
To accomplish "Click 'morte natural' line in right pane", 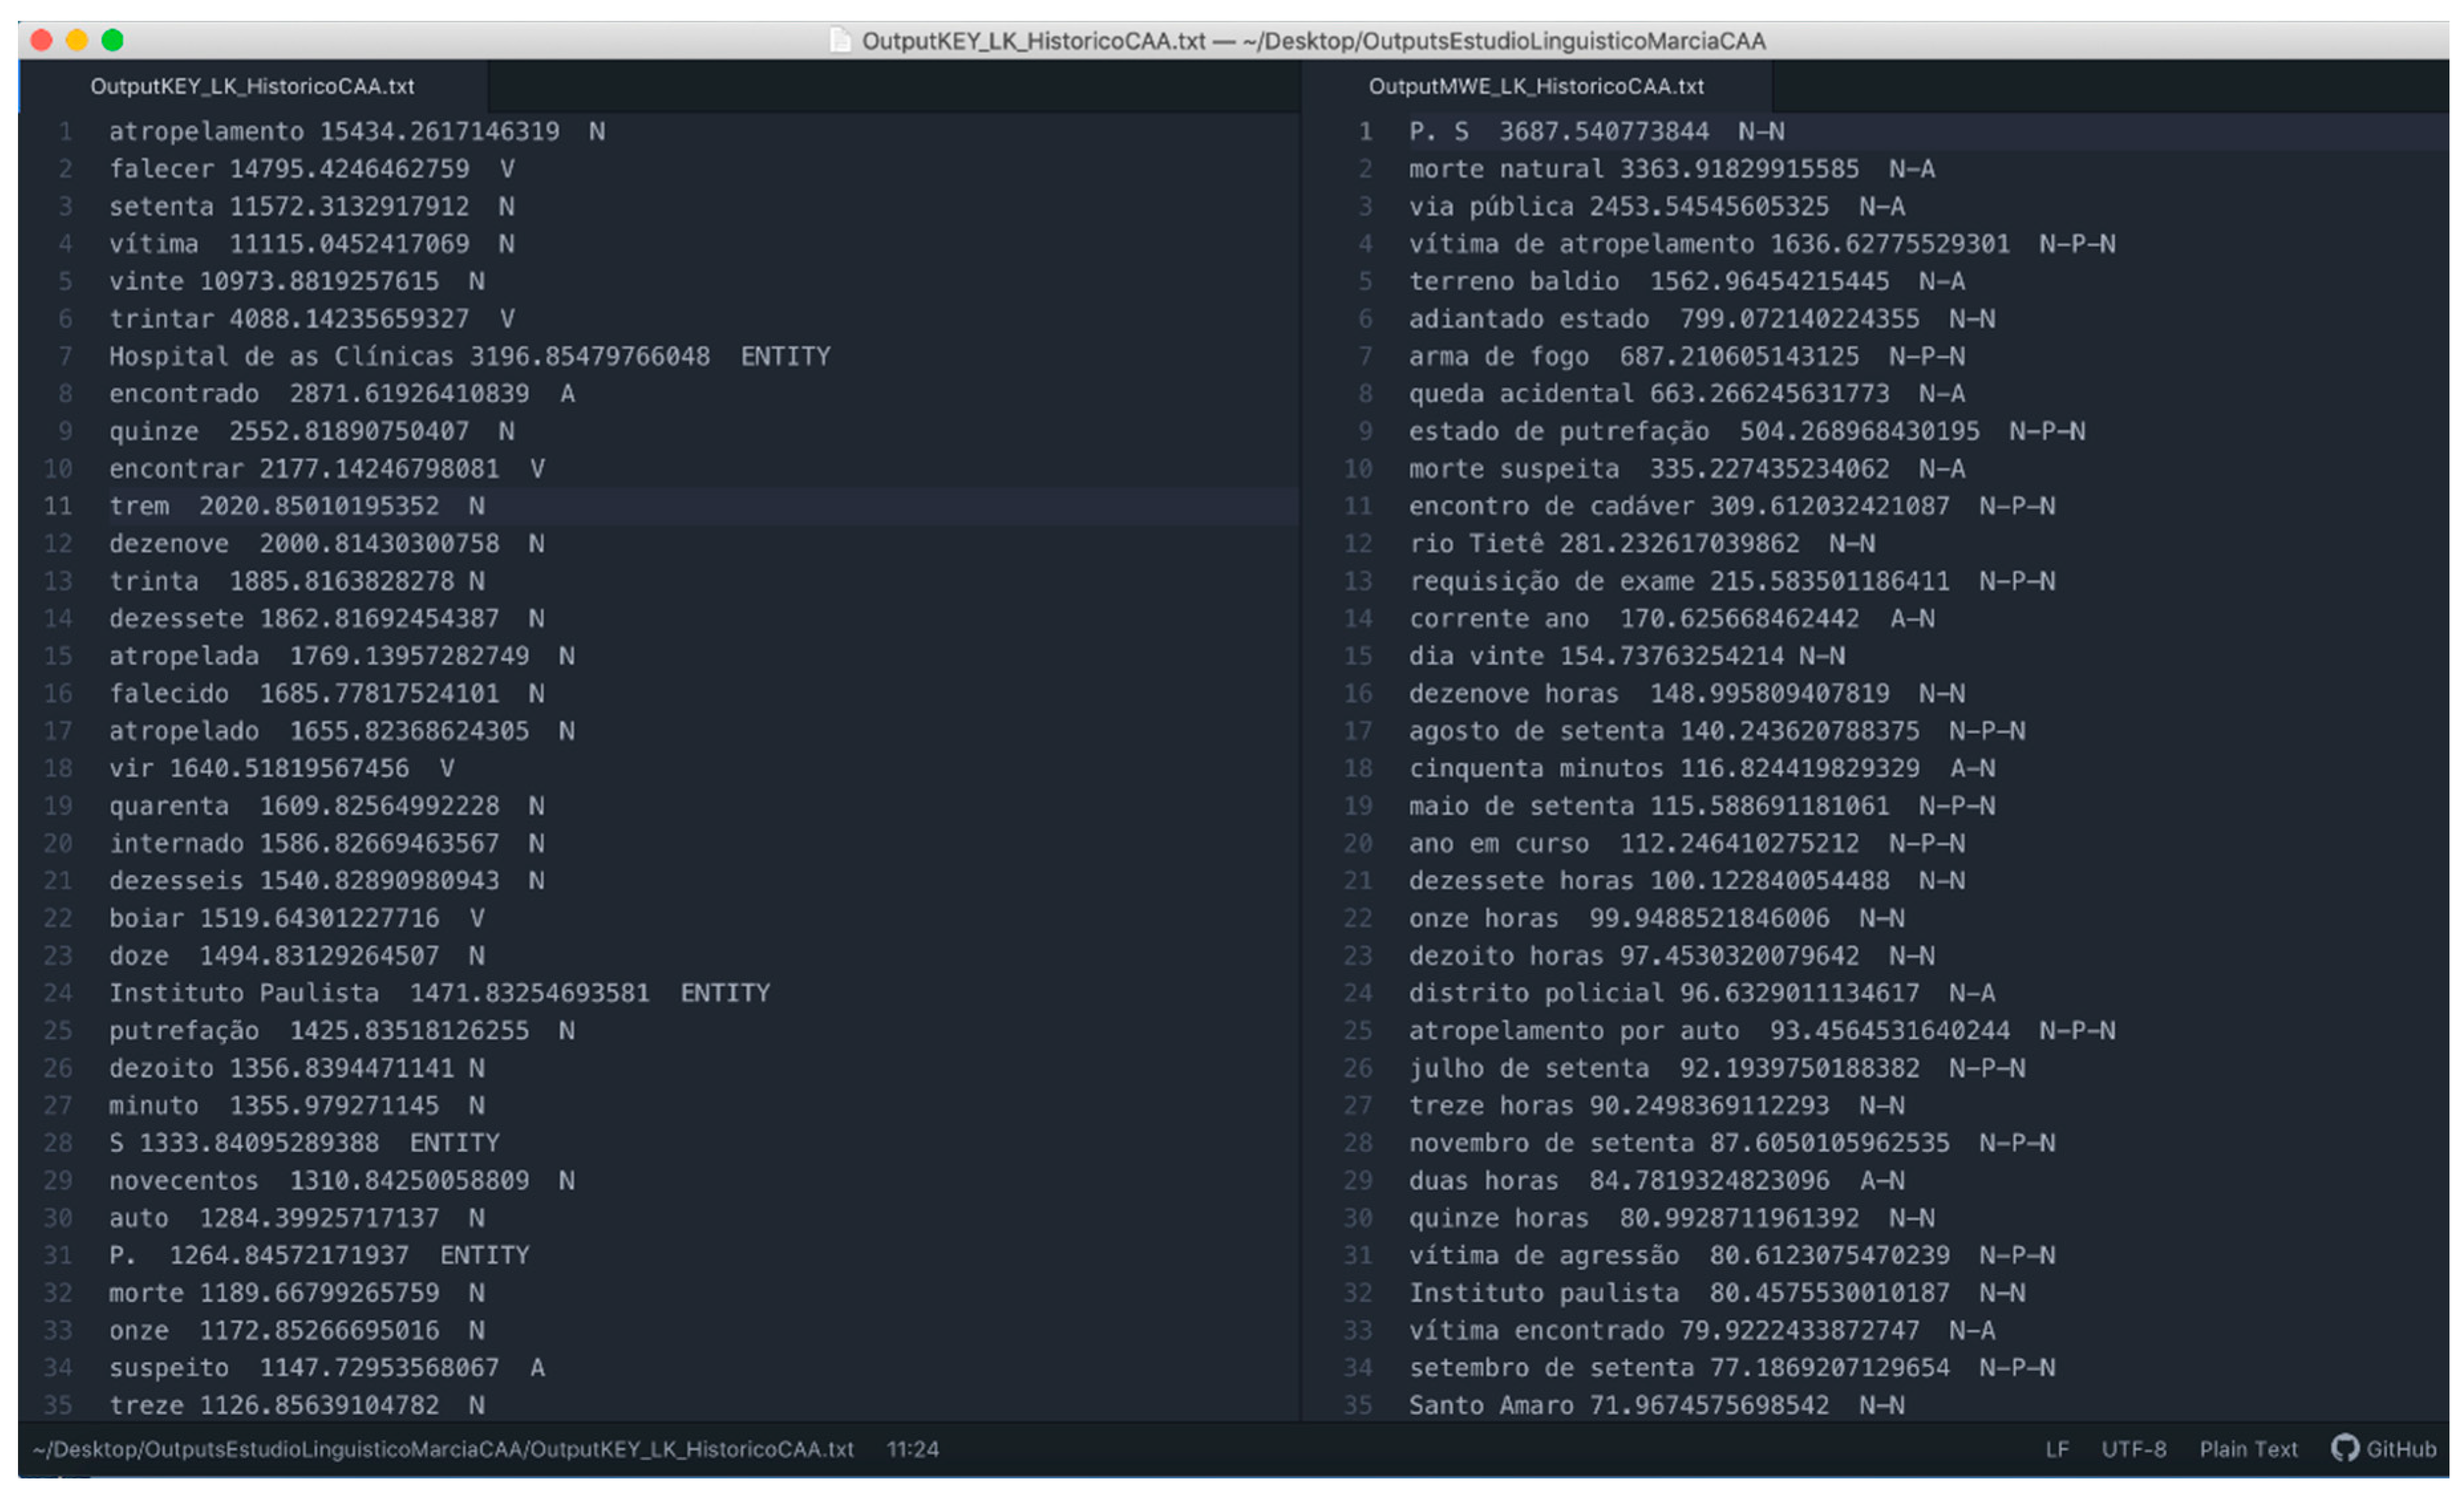I will (1505, 169).
